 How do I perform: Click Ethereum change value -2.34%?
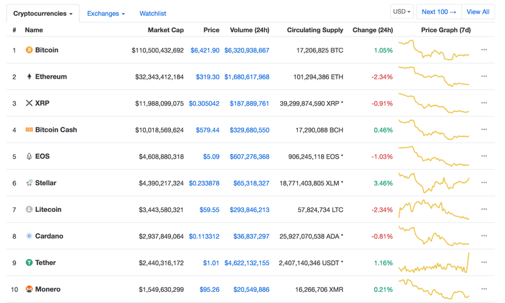click(x=382, y=77)
